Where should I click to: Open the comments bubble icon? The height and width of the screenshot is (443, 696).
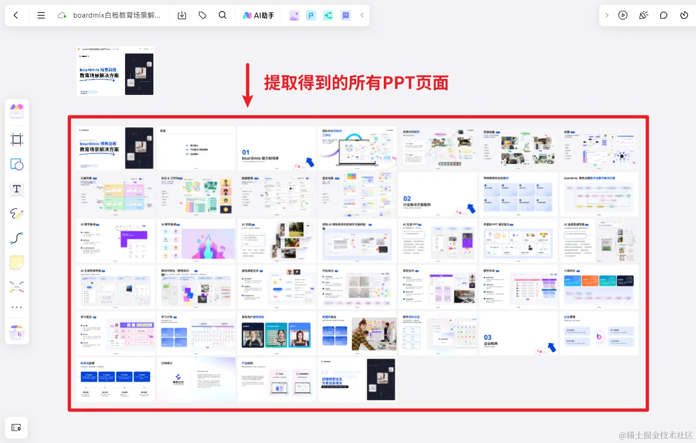[663, 15]
